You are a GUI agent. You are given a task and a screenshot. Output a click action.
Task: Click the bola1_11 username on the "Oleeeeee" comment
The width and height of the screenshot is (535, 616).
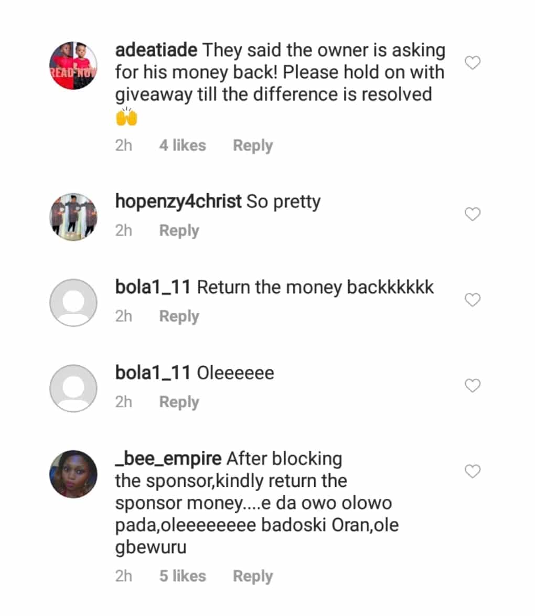(x=154, y=373)
